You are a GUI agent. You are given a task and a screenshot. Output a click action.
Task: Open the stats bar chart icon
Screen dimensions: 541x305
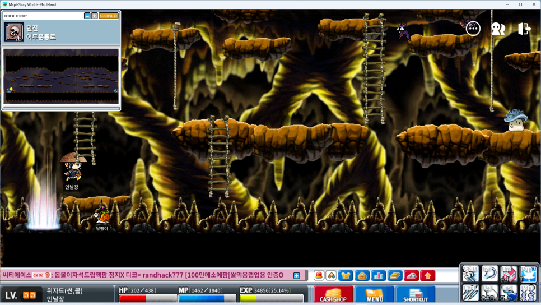pos(379,276)
